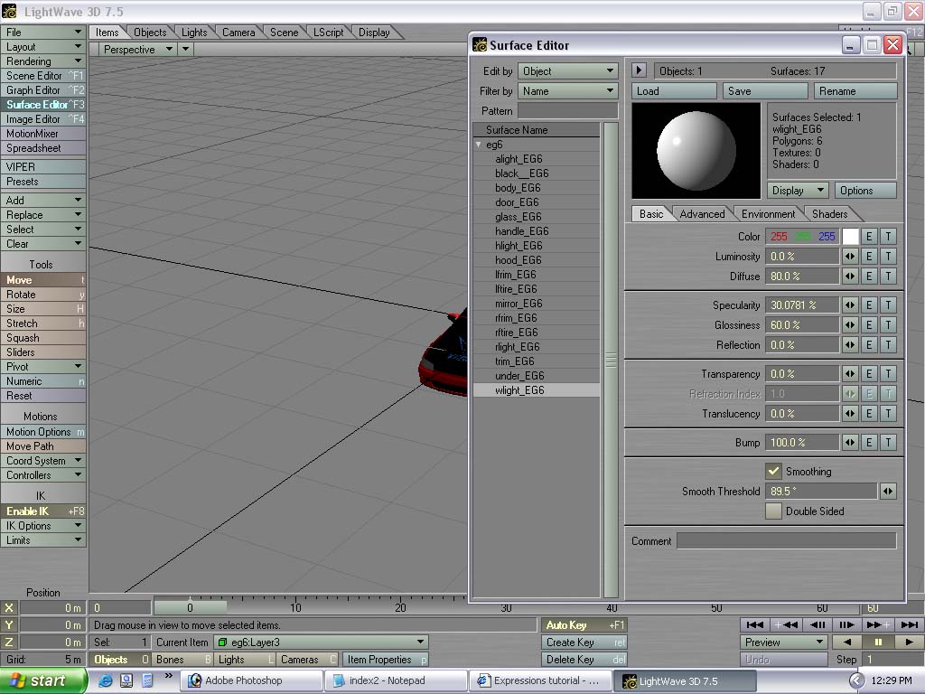
Task: Switch to the Environment surface tab
Action: [768, 213]
